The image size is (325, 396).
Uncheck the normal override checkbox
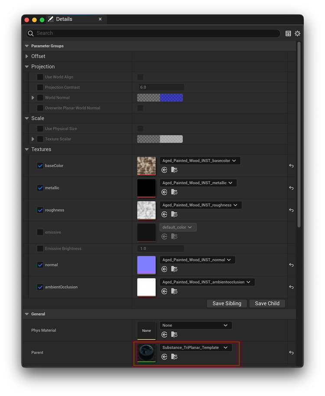(x=40, y=265)
